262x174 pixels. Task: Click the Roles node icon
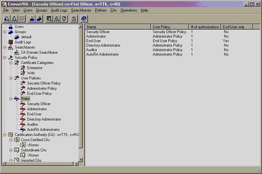[17, 99]
